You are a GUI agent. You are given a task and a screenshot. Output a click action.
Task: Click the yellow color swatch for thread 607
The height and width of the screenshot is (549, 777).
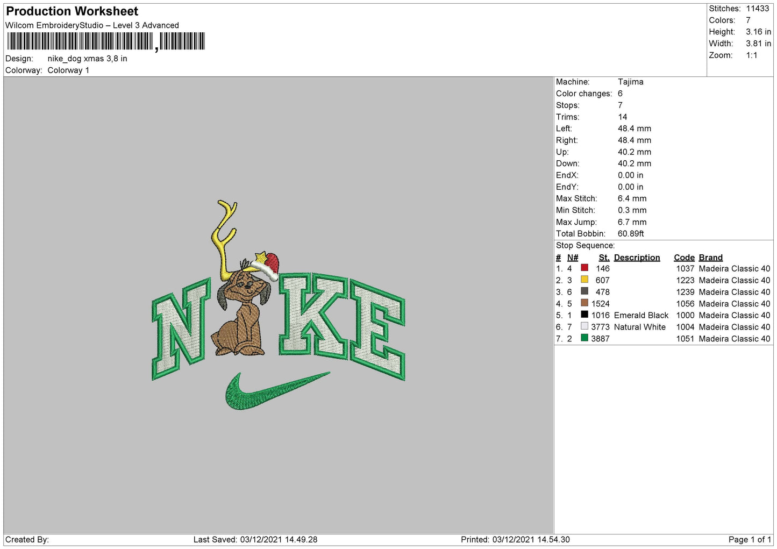[x=584, y=280]
